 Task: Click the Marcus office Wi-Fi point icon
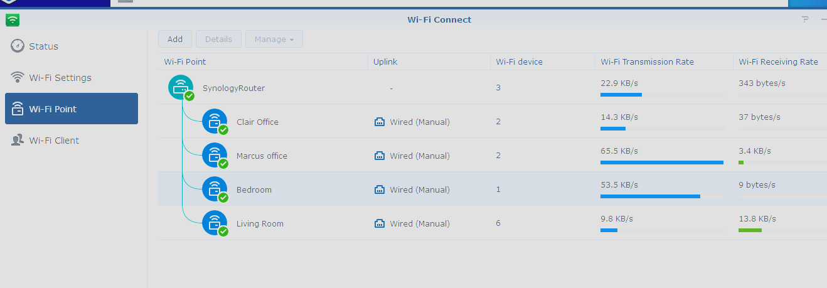215,155
